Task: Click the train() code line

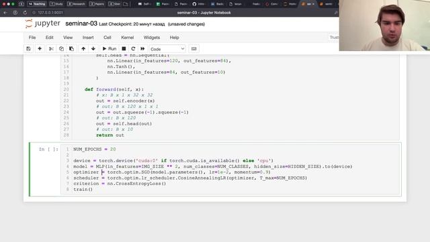Action: [x=83, y=190]
